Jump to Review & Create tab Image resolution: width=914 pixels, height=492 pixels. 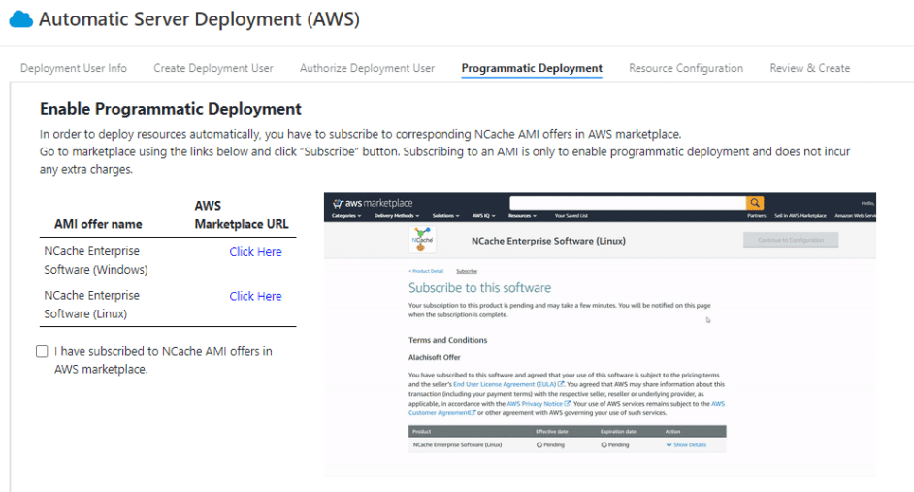809,68
